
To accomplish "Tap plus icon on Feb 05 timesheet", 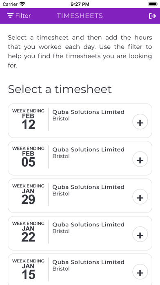I will 140,159.
